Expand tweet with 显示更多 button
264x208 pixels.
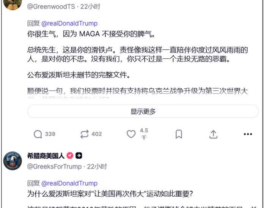tap(143, 111)
